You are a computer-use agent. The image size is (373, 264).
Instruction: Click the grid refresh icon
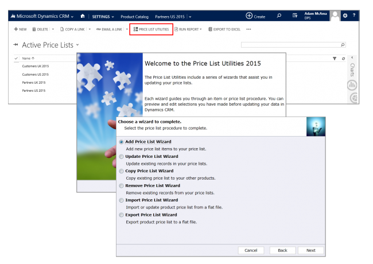click(343, 59)
